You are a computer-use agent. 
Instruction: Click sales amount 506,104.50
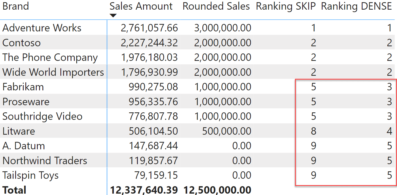click(153, 131)
